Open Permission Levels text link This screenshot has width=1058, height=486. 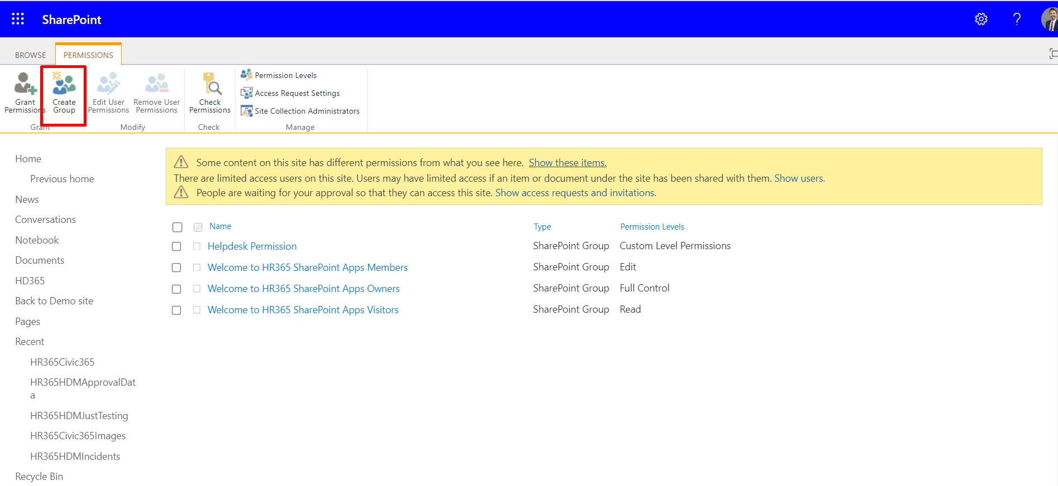coord(286,75)
